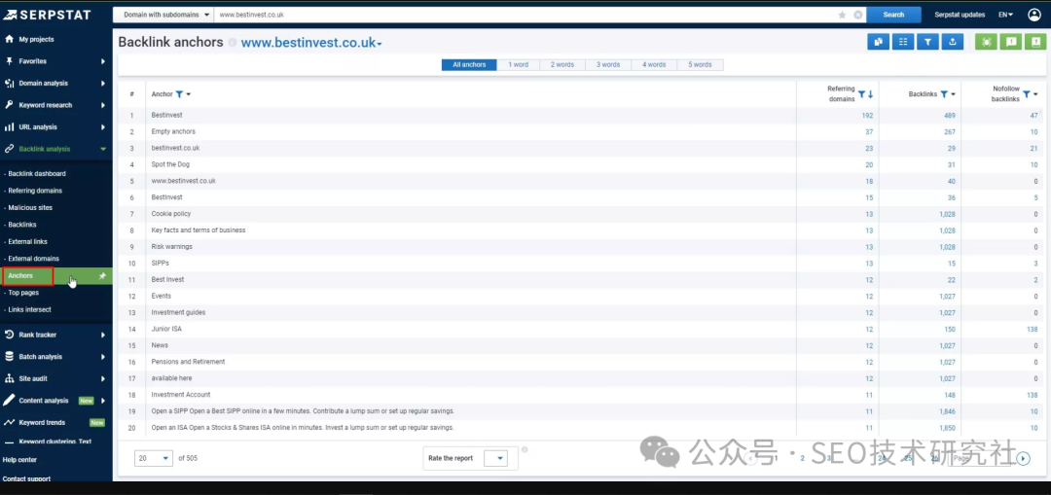The height and width of the screenshot is (495, 1051).
Task: Click the green bug report icon
Action: point(986,42)
